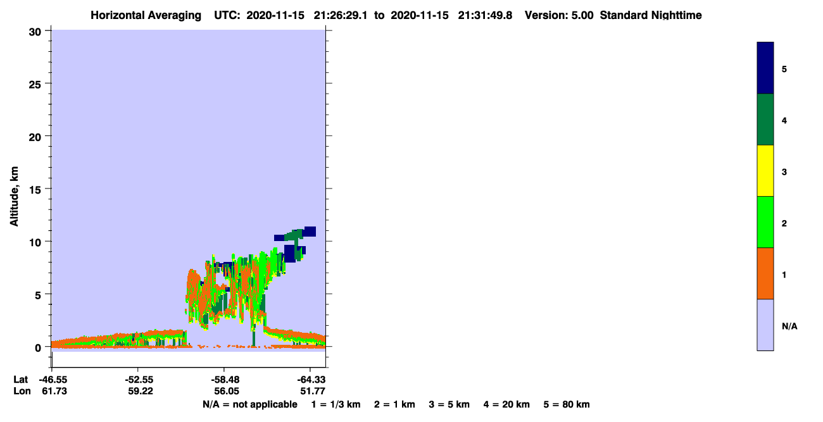
Task: Click the '4 = 20 km' legend text
Action: coord(506,404)
